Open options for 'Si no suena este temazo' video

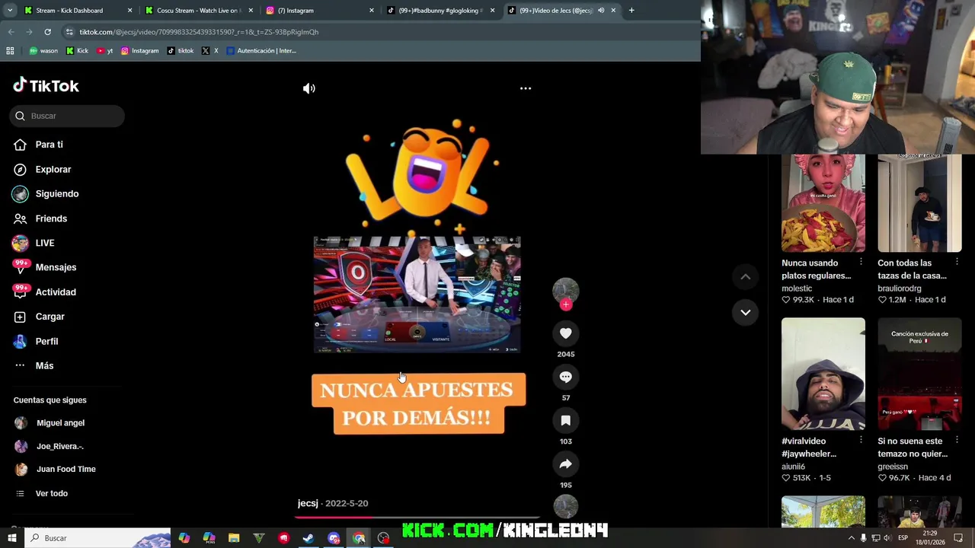tap(957, 440)
